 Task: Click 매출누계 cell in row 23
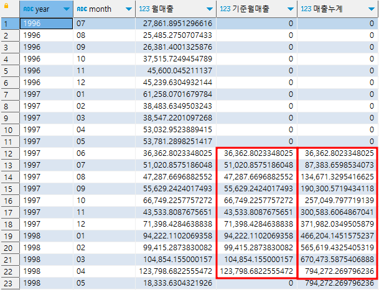click(338, 283)
